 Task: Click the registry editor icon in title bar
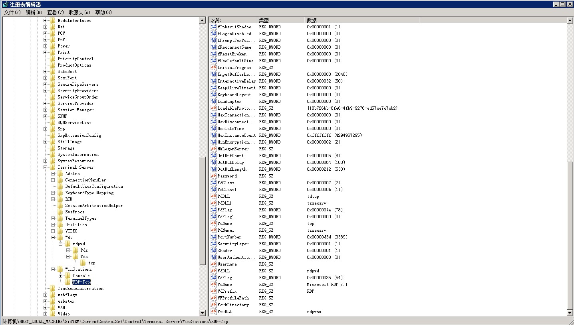5,4
